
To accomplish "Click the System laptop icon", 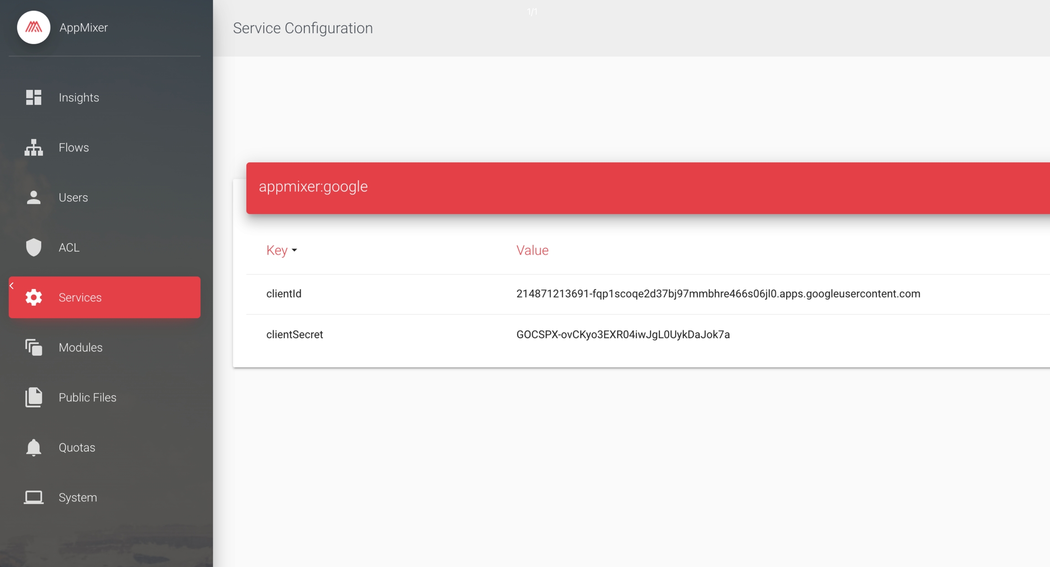I will click(x=33, y=497).
